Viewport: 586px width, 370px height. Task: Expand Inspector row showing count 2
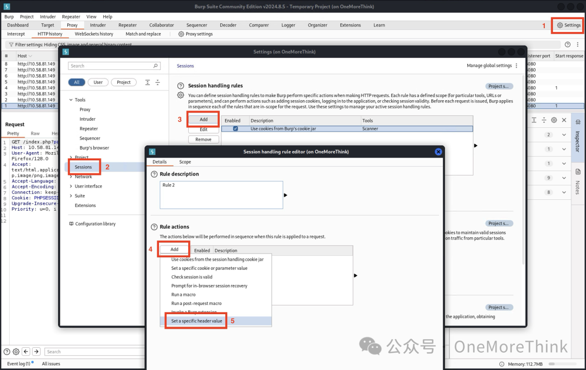tap(564, 135)
